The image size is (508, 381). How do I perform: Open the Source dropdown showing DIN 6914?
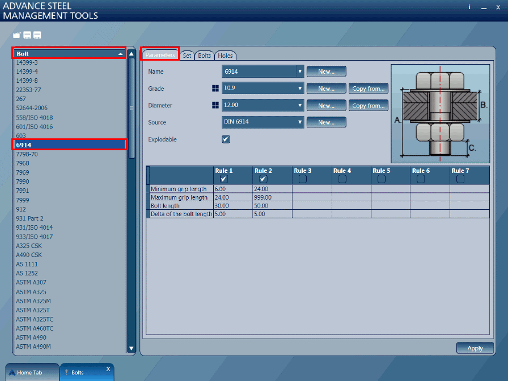point(263,122)
